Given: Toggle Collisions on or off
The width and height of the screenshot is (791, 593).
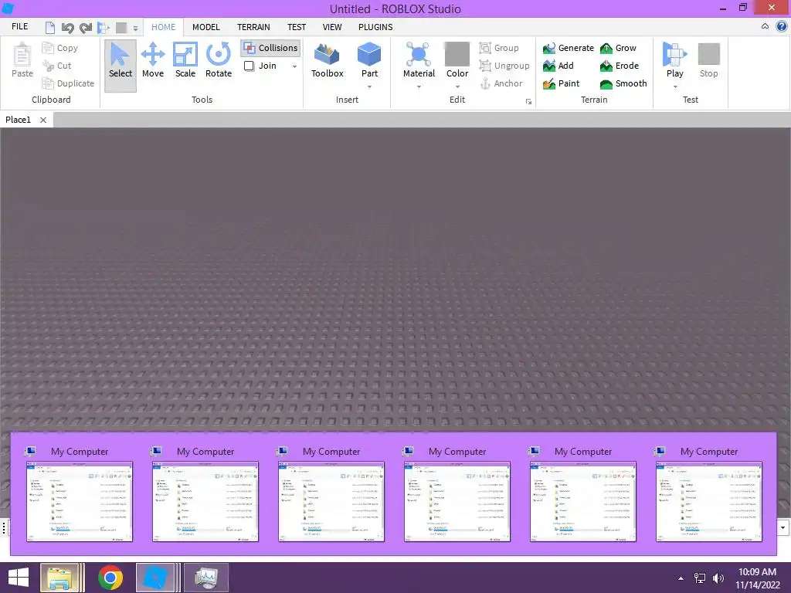Looking at the screenshot, I should point(270,48).
